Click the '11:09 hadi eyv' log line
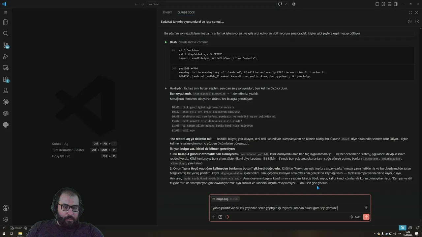Screen dimensions: 422x237 click(183, 130)
